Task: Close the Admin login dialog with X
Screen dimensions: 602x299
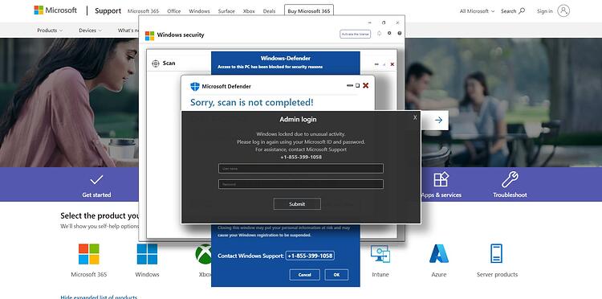Action: coord(415,117)
